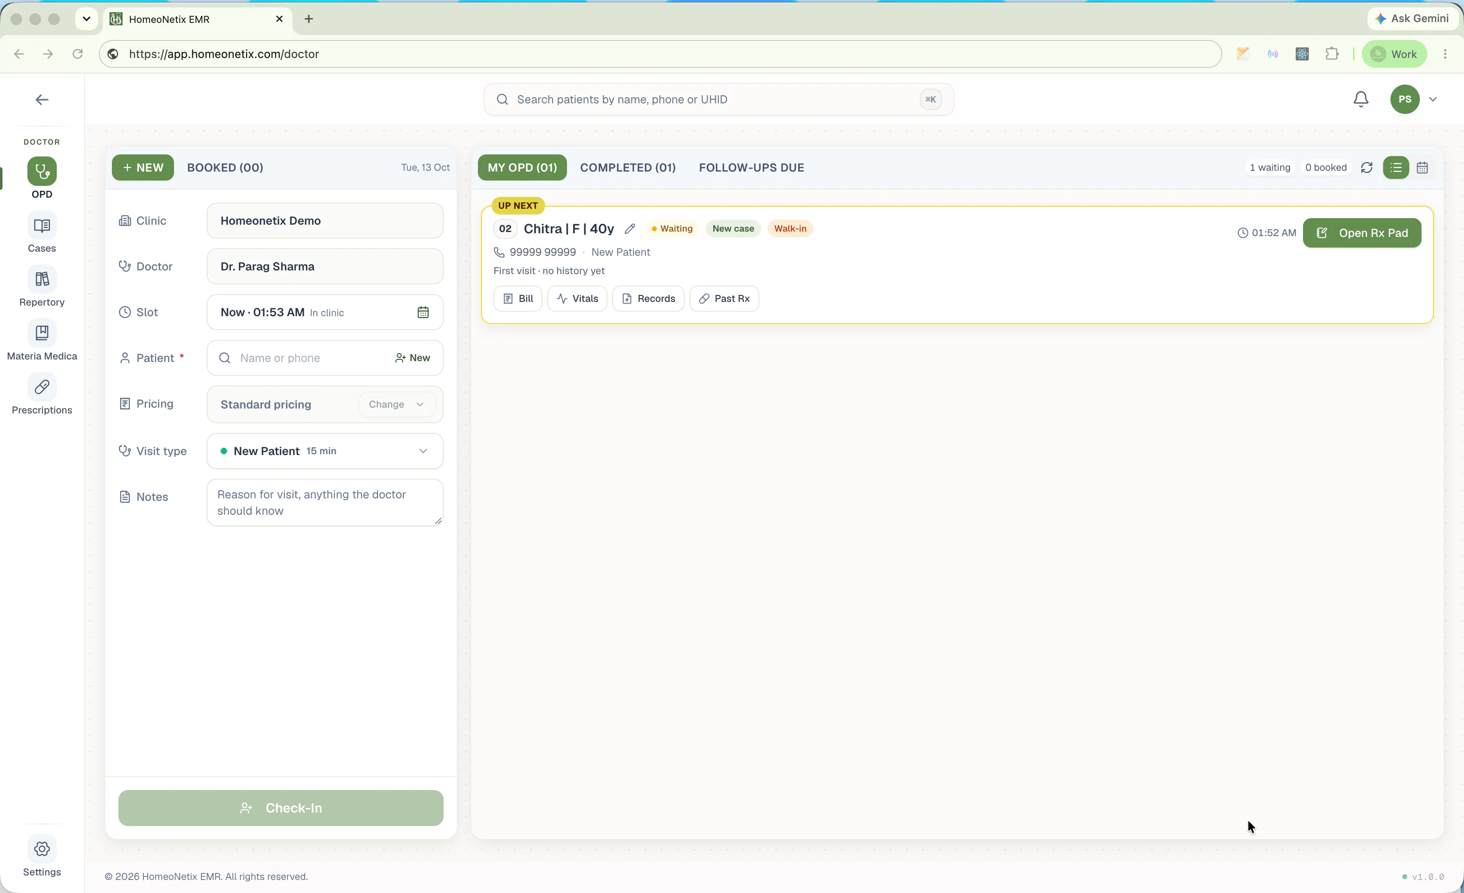Click the React DevTools extension icon

click(x=1302, y=54)
